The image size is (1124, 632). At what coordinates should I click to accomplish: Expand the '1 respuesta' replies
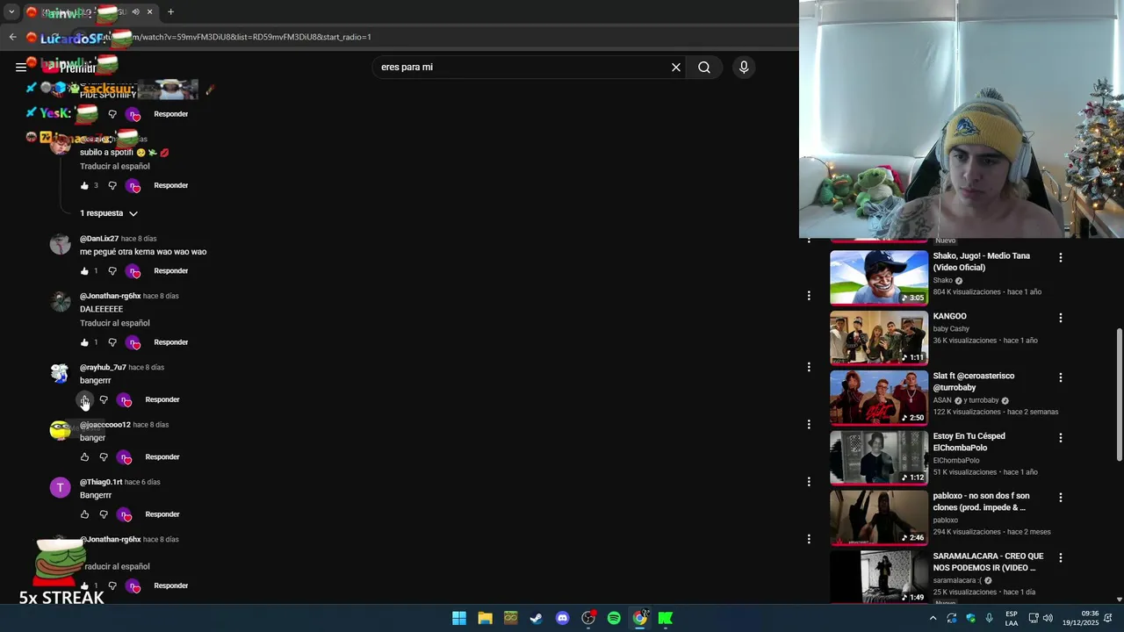[109, 213]
